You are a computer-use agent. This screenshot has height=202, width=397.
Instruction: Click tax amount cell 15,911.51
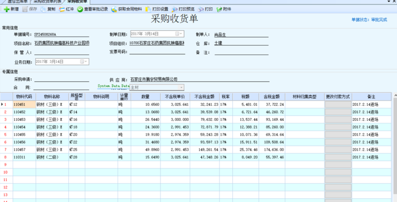coord(245,142)
